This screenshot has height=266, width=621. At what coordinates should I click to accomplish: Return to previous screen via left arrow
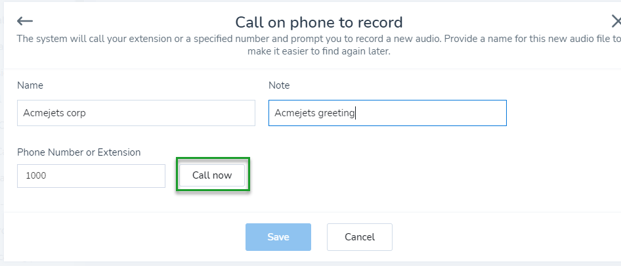(25, 22)
